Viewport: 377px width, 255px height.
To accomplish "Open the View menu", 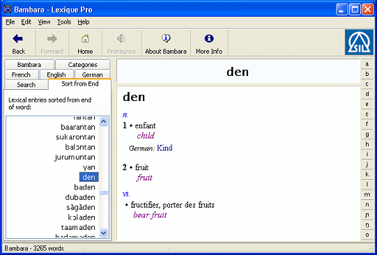I will tap(44, 22).
